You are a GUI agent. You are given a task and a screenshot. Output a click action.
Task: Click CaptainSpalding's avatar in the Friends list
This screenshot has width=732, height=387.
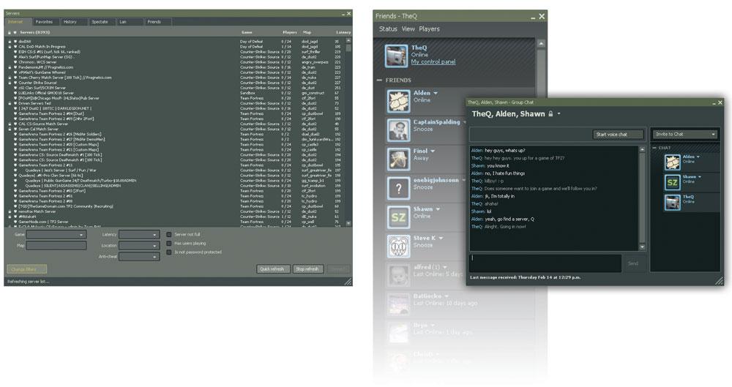[398, 129]
